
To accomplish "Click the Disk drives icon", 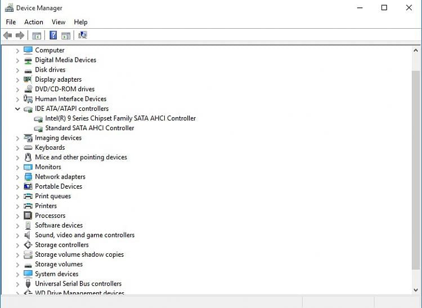I will tap(28, 70).
